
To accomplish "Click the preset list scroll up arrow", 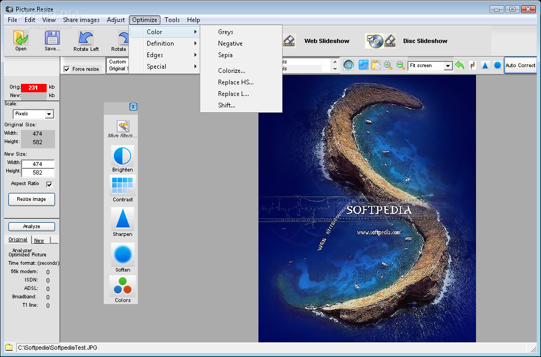I will click(x=334, y=62).
